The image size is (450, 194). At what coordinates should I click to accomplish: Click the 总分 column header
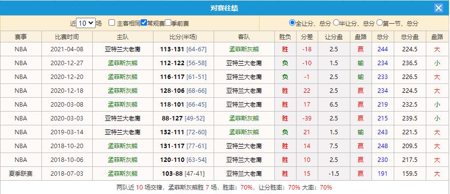click(382, 37)
